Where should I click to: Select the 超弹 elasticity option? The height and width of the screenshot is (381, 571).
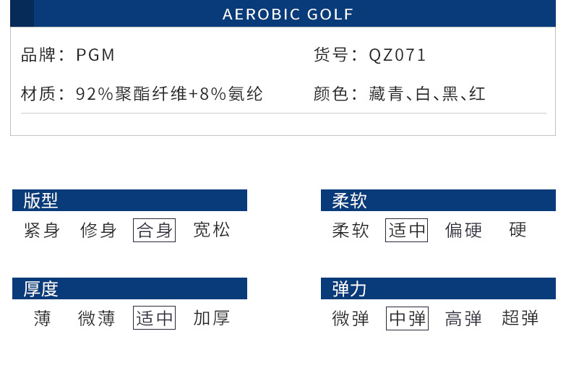[520, 318]
